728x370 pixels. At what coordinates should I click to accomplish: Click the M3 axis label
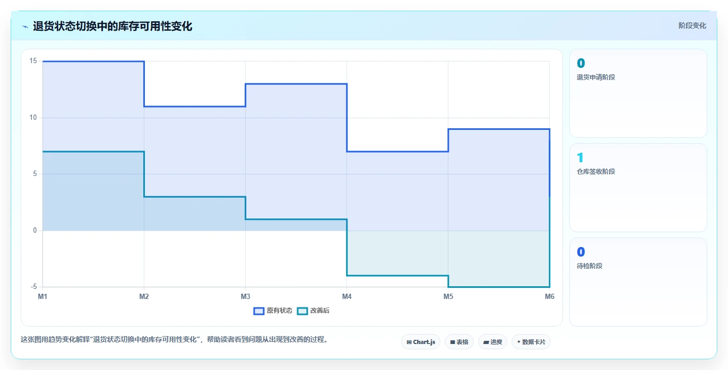click(x=245, y=296)
